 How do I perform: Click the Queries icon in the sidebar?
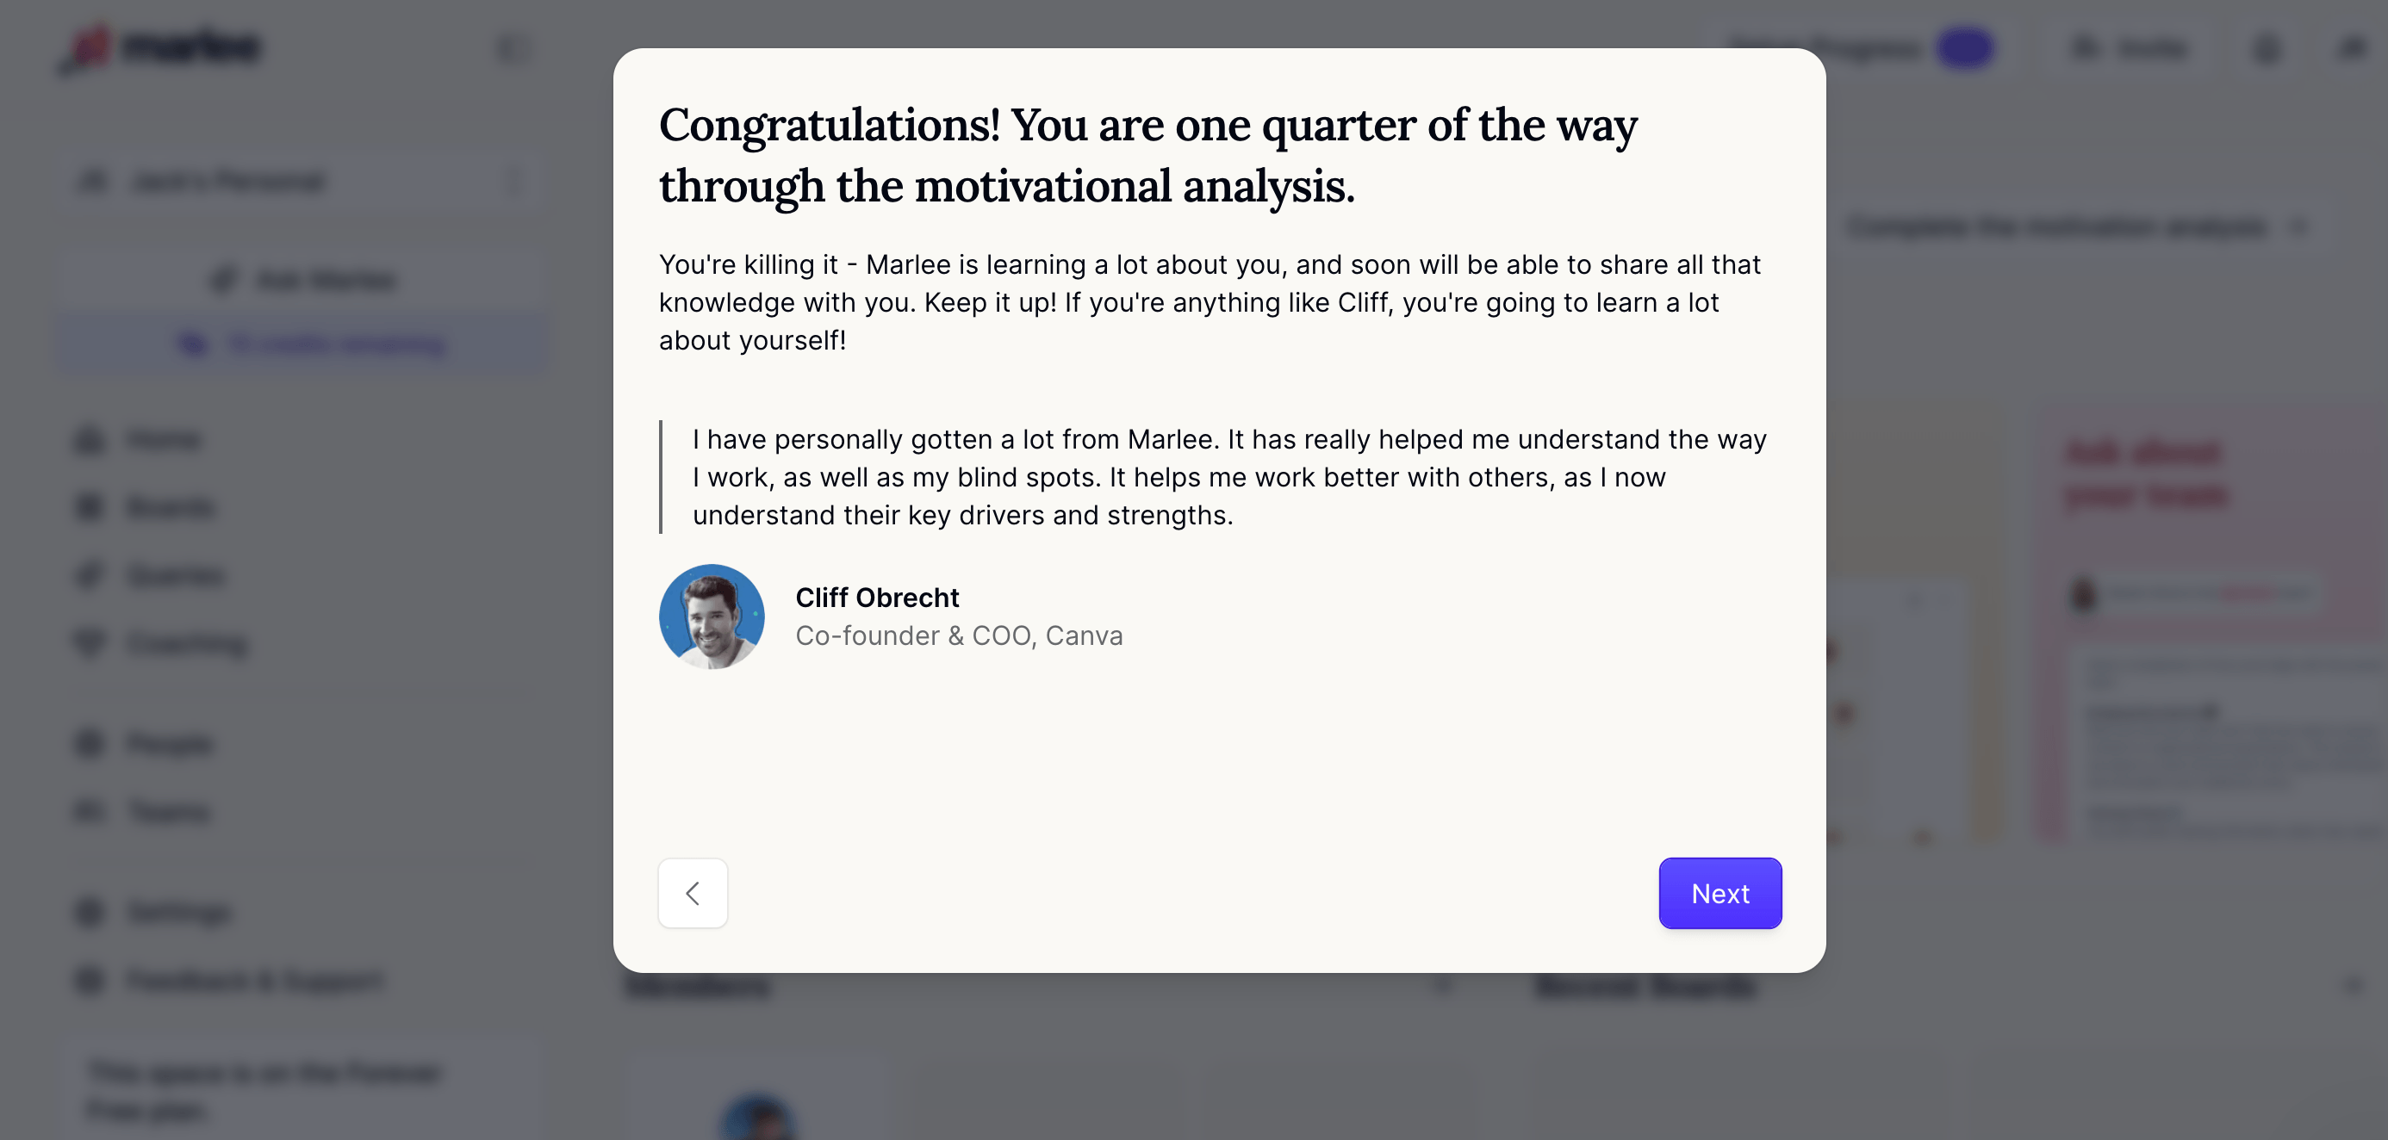(89, 574)
